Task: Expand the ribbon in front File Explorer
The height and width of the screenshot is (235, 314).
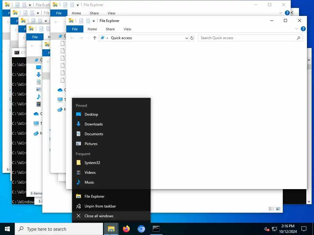Action: point(297,29)
